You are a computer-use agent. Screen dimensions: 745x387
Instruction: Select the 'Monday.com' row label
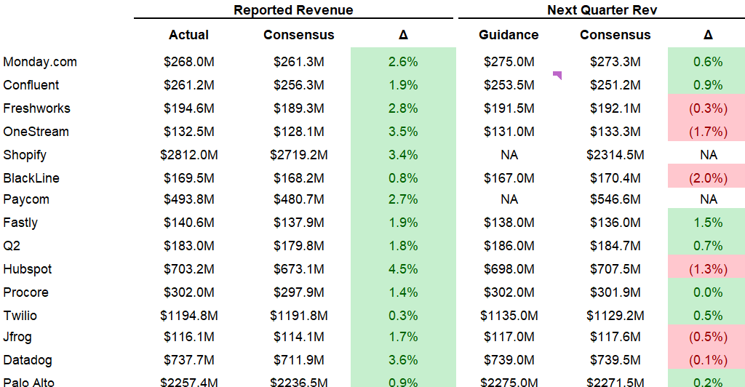point(40,62)
